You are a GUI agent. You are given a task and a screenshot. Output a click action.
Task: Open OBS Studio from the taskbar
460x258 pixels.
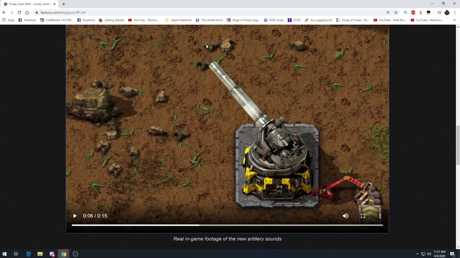pyautogui.click(x=75, y=254)
